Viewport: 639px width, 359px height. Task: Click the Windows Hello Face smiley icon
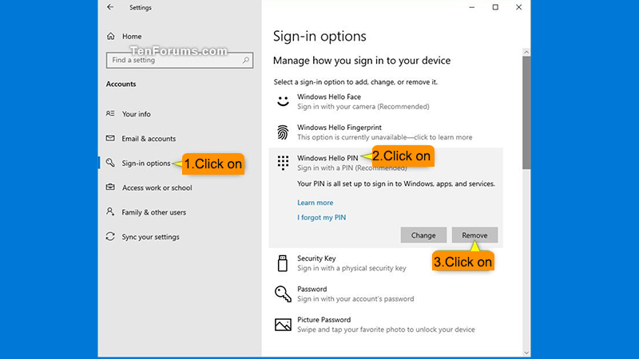[283, 101]
